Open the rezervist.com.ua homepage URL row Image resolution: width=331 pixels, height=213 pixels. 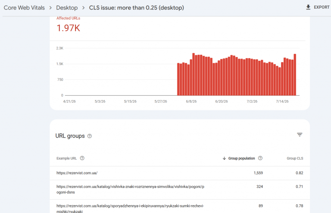coord(180,173)
